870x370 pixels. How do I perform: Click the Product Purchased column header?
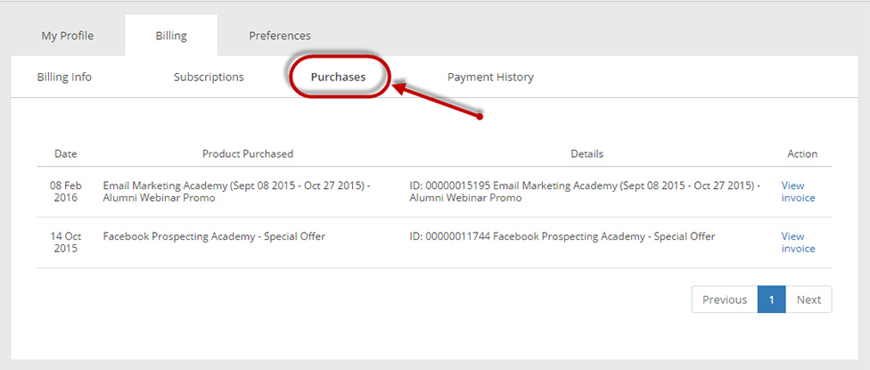(x=248, y=153)
